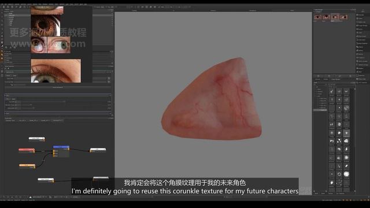This screenshot has height=208, width=370.
Task: Open the second eye thumbnail in the image manager
Action: [x=326, y=17]
